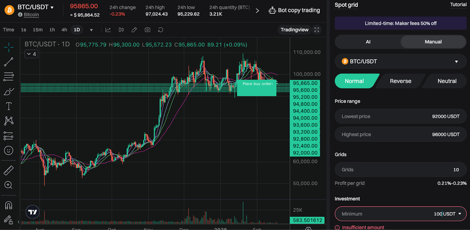This screenshot has width=470, height=230.
Task: Take a chart snapshot with camera icon
Action: coord(148,30)
